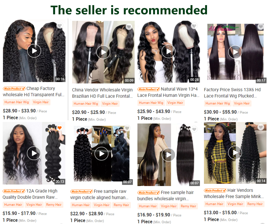Play the Natural Wave 13*4 wig video
This screenshot has height=224, width=269.
169,51
